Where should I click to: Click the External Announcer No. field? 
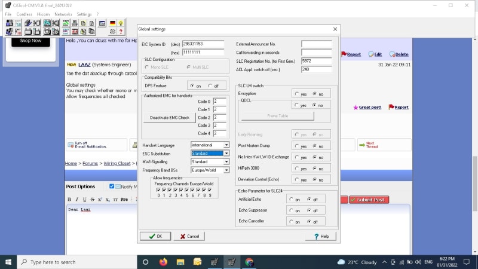317,44
